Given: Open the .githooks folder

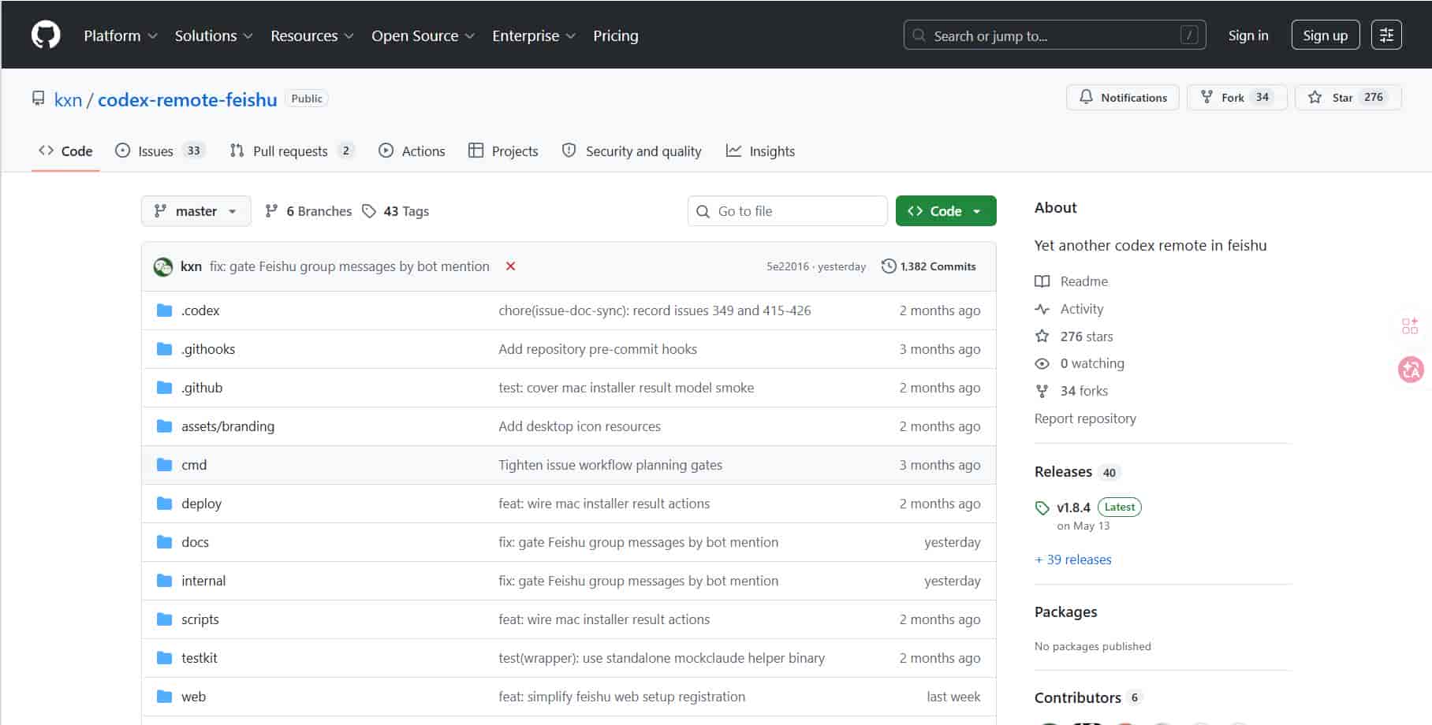Looking at the screenshot, I should pos(208,349).
